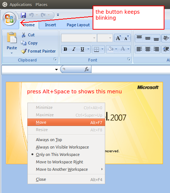Click the Bottom Align icon
Image resolution: width=170 pixels, height=193 pixels.
pyautogui.click(x=156, y=38)
